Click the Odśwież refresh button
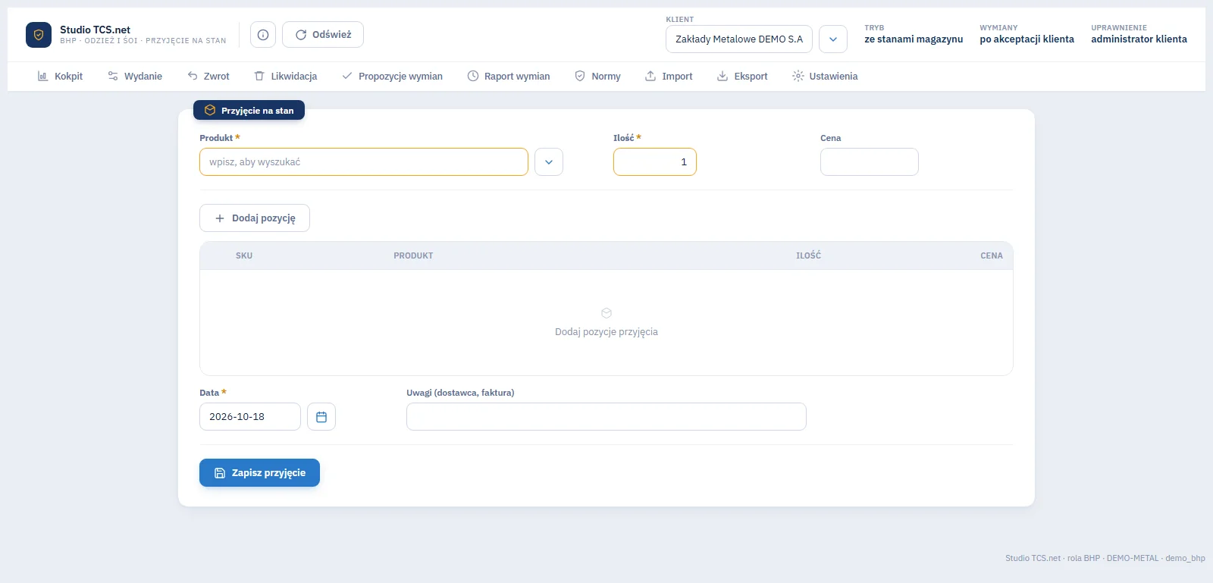Image resolution: width=1213 pixels, height=583 pixels. (323, 35)
